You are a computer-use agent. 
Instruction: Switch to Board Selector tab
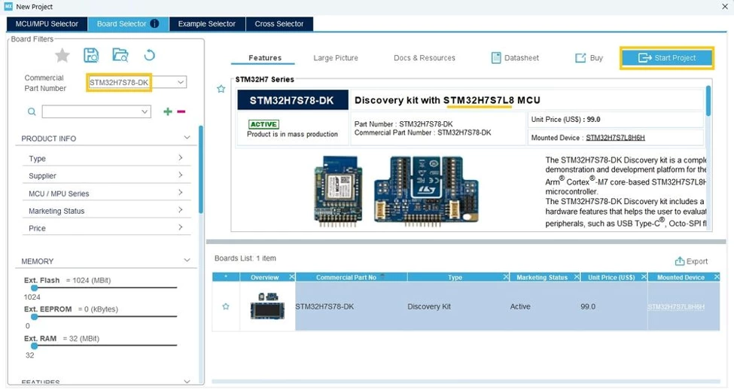(128, 24)
